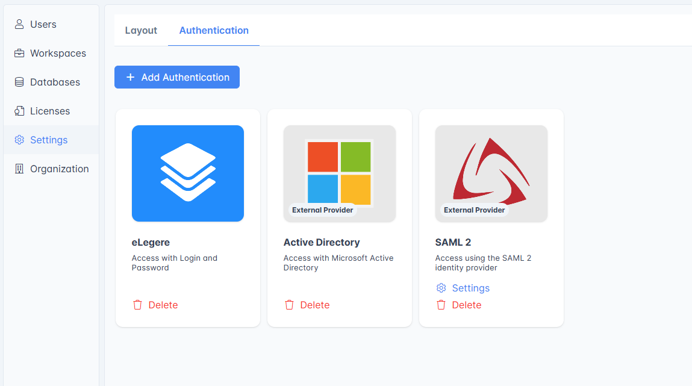Viewport: 692px width, 386px height.
Task: Delete the Active Directory authentication
Action: 307,305
